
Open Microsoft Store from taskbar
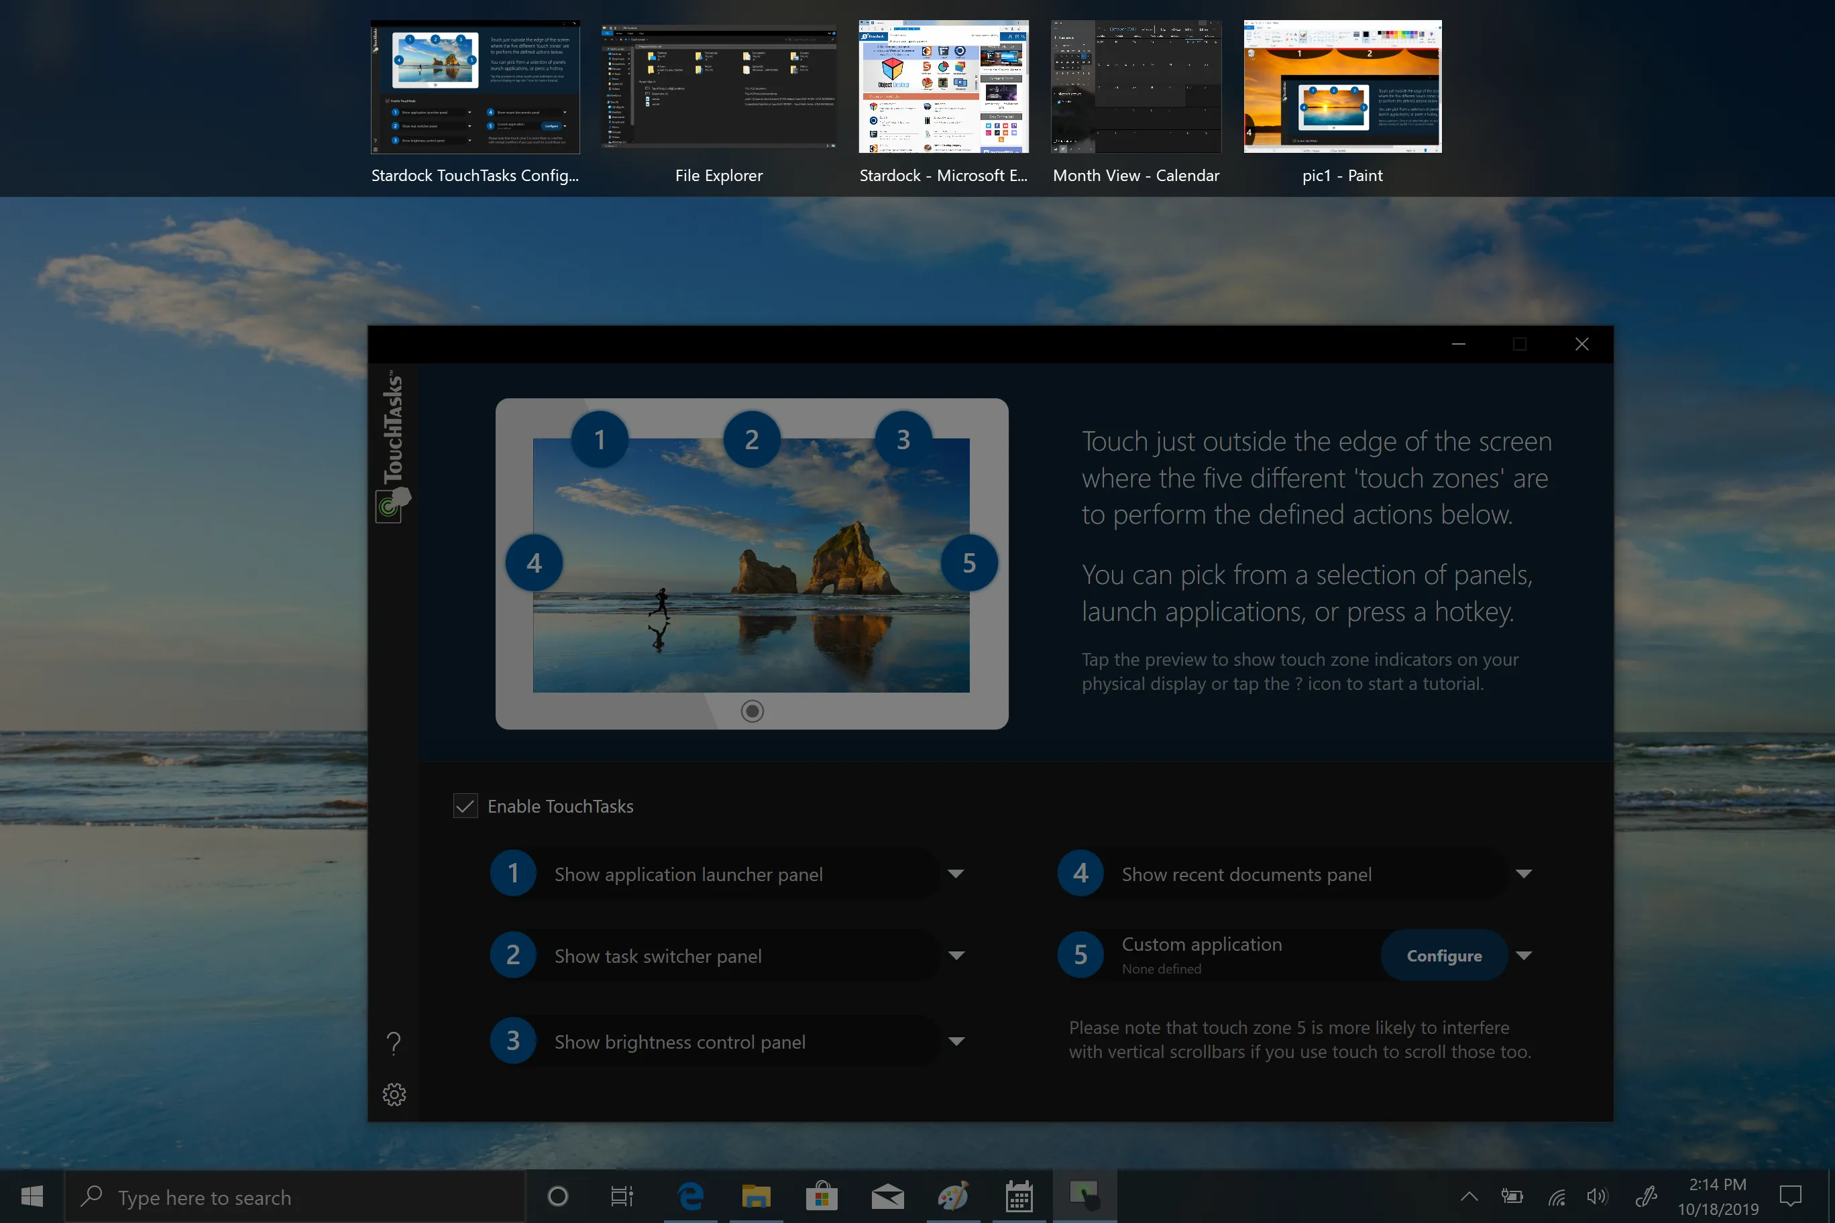(x=822, y=1196)
